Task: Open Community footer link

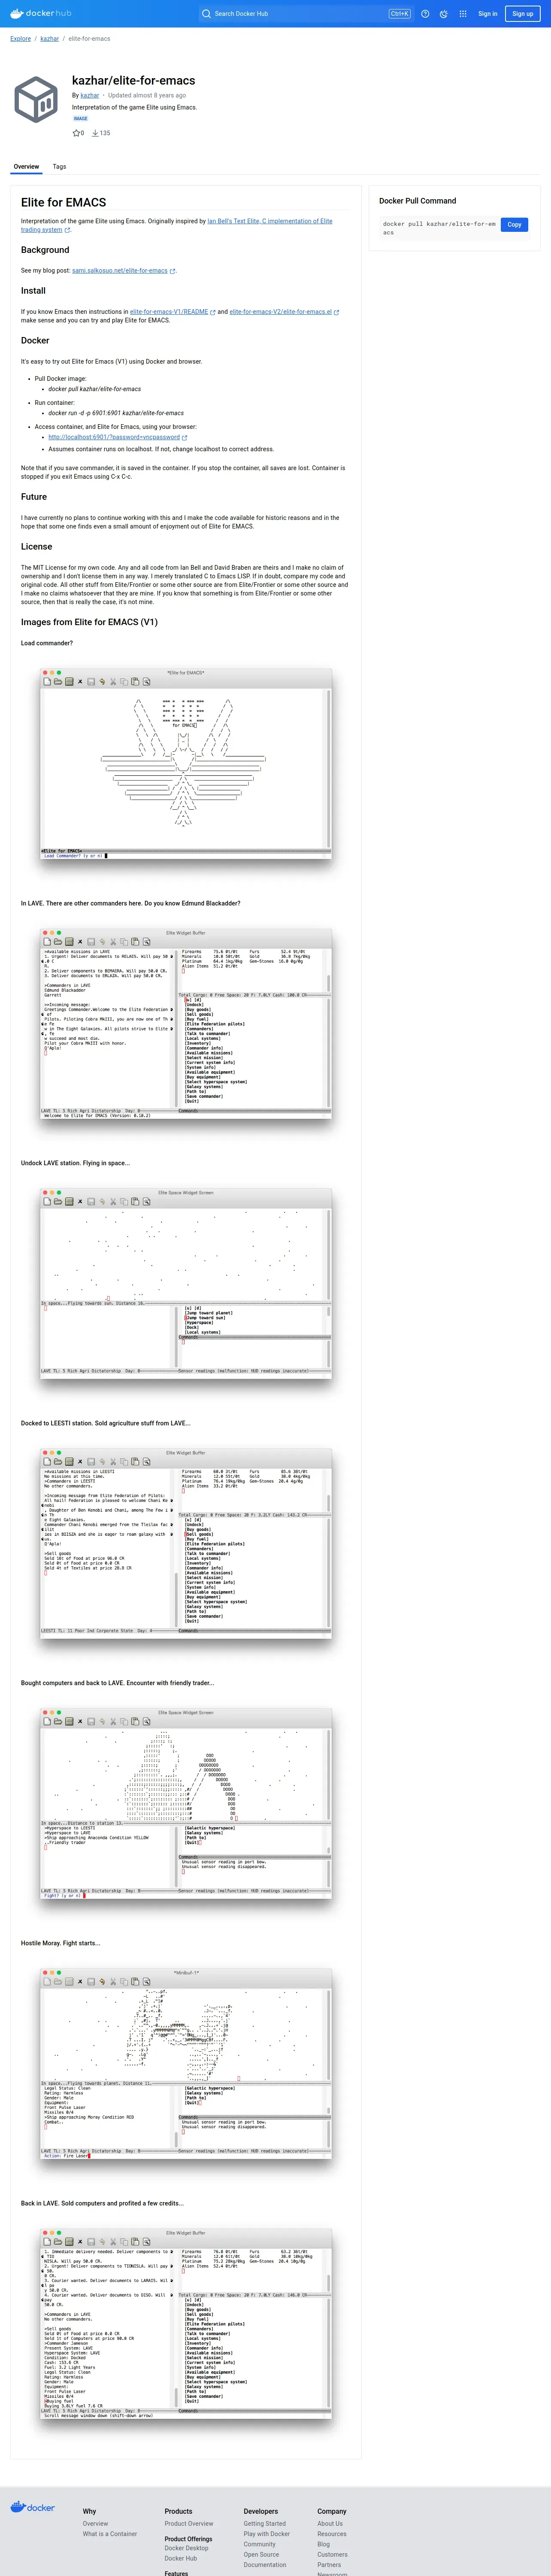Action: click(260, 2544)
